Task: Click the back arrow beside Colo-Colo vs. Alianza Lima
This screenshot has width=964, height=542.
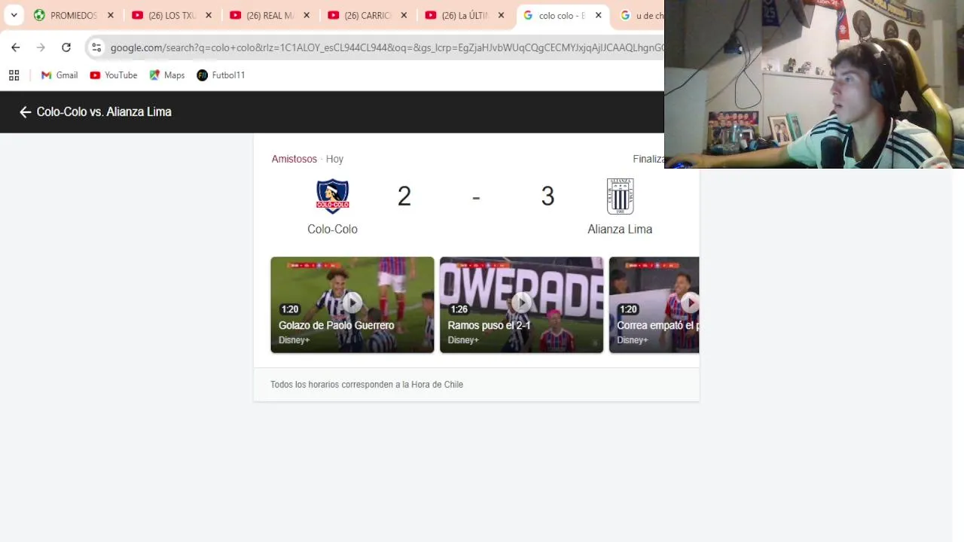Action: coord(25,112)
